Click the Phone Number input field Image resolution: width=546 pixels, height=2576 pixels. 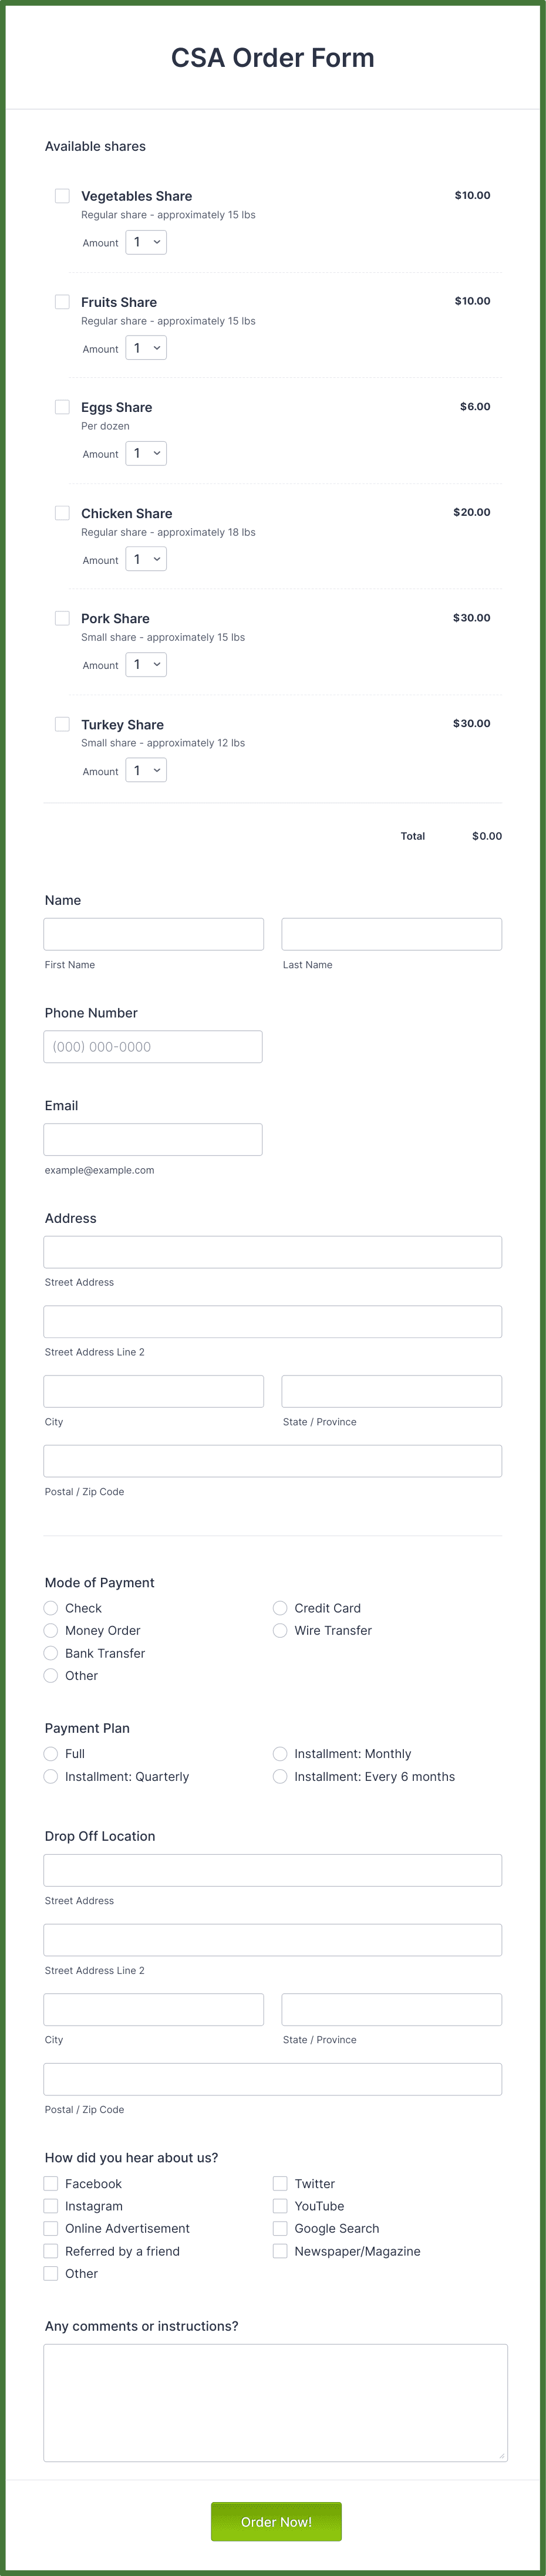[x=153, y=1046]
